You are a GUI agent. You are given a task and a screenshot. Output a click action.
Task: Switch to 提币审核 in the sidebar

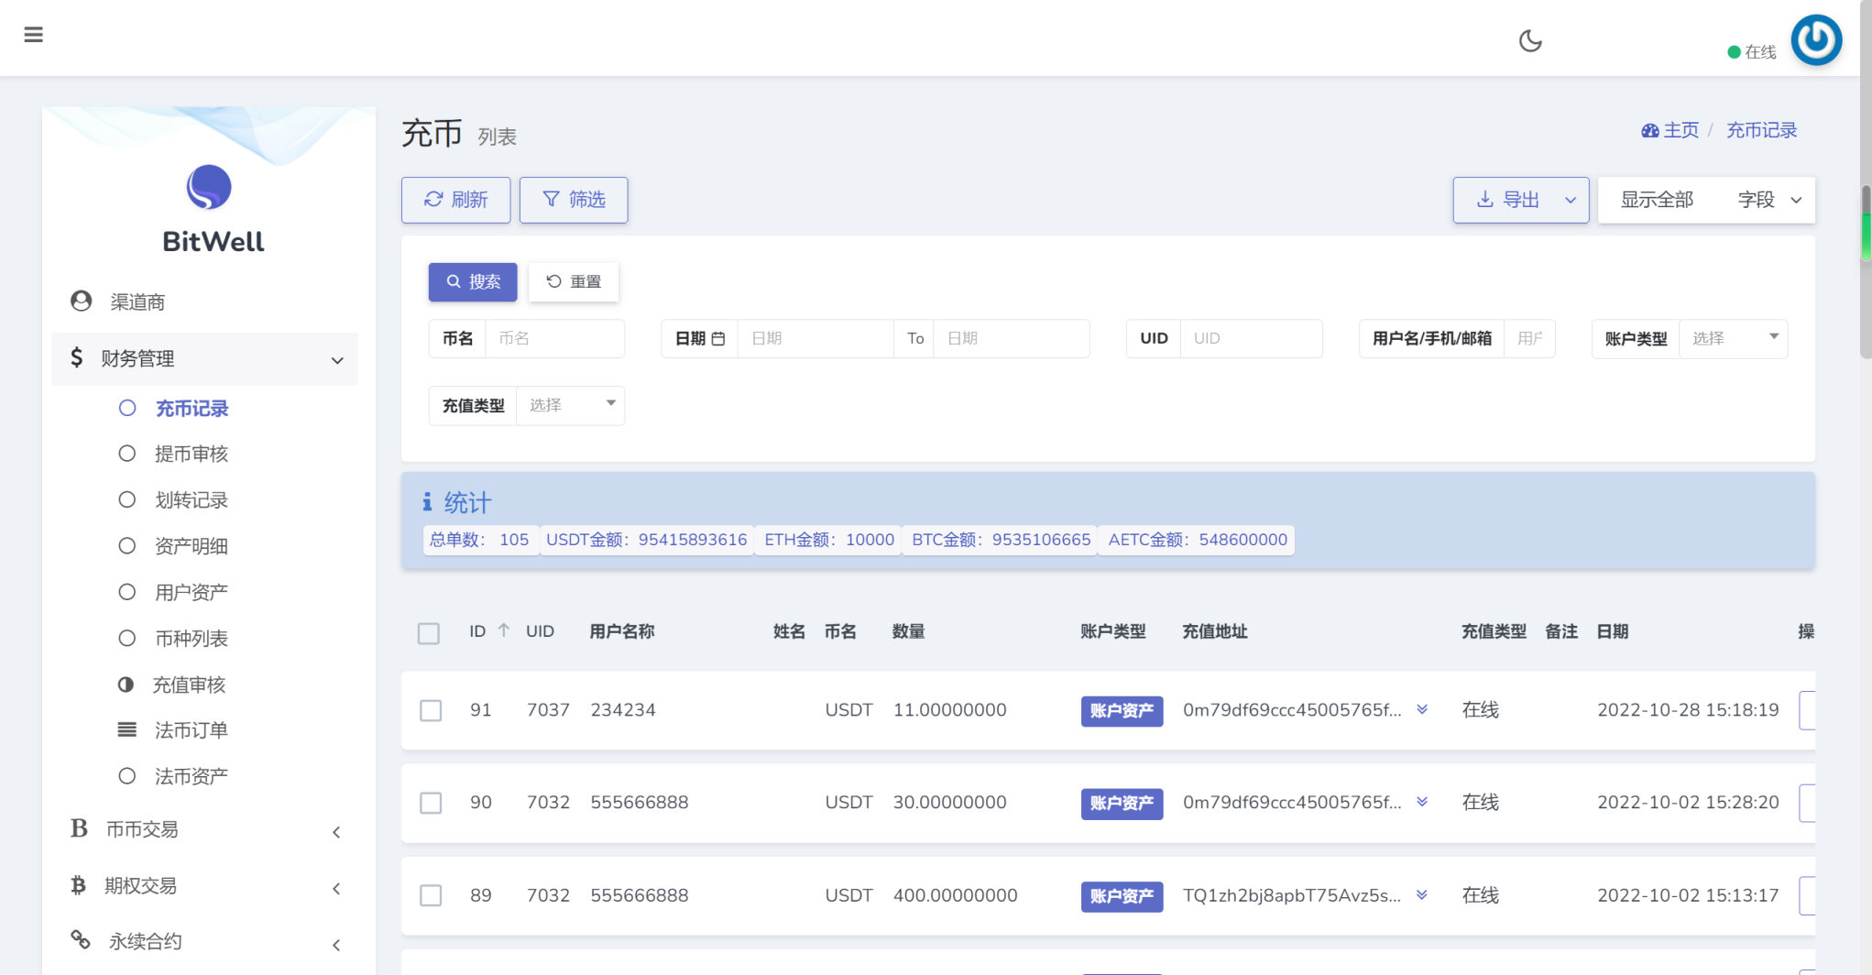(x=192, y=454)
